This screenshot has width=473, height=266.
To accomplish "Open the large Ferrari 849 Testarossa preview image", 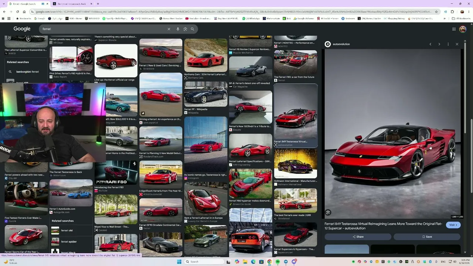I will [x=393, y=134].
